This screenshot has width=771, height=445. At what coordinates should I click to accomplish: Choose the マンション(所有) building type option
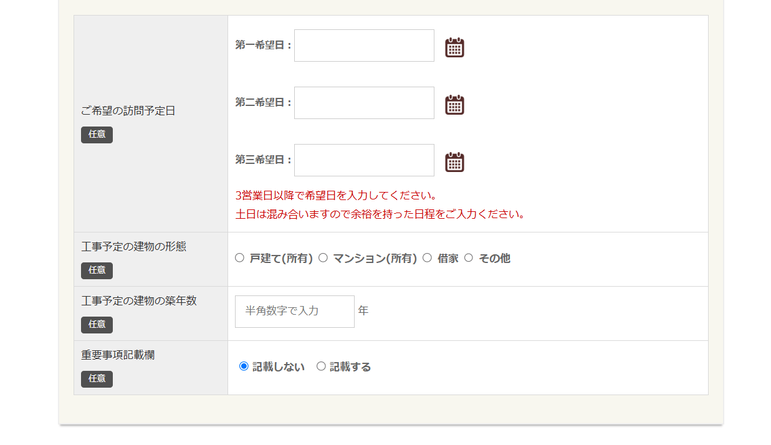(x=323, y=258)
